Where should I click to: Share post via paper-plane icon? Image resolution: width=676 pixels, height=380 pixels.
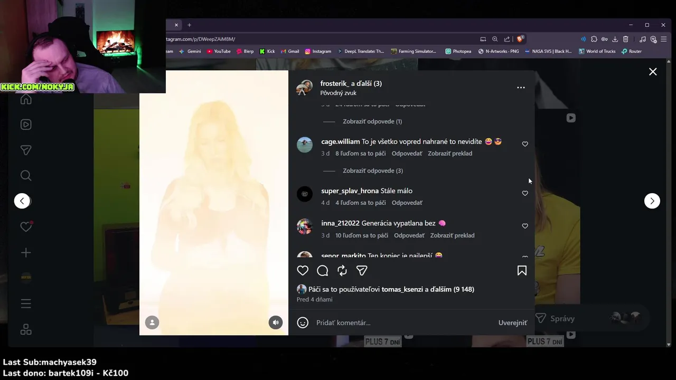pyautogui.click(x=362, y=270)
